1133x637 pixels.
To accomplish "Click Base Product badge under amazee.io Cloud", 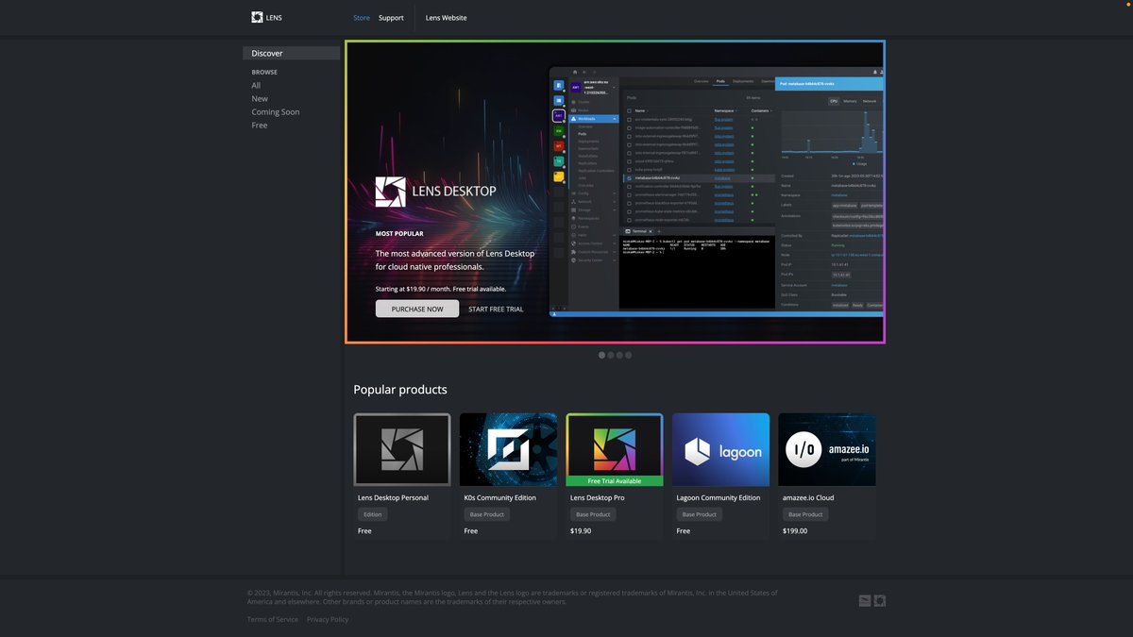I will coord(806,514).
